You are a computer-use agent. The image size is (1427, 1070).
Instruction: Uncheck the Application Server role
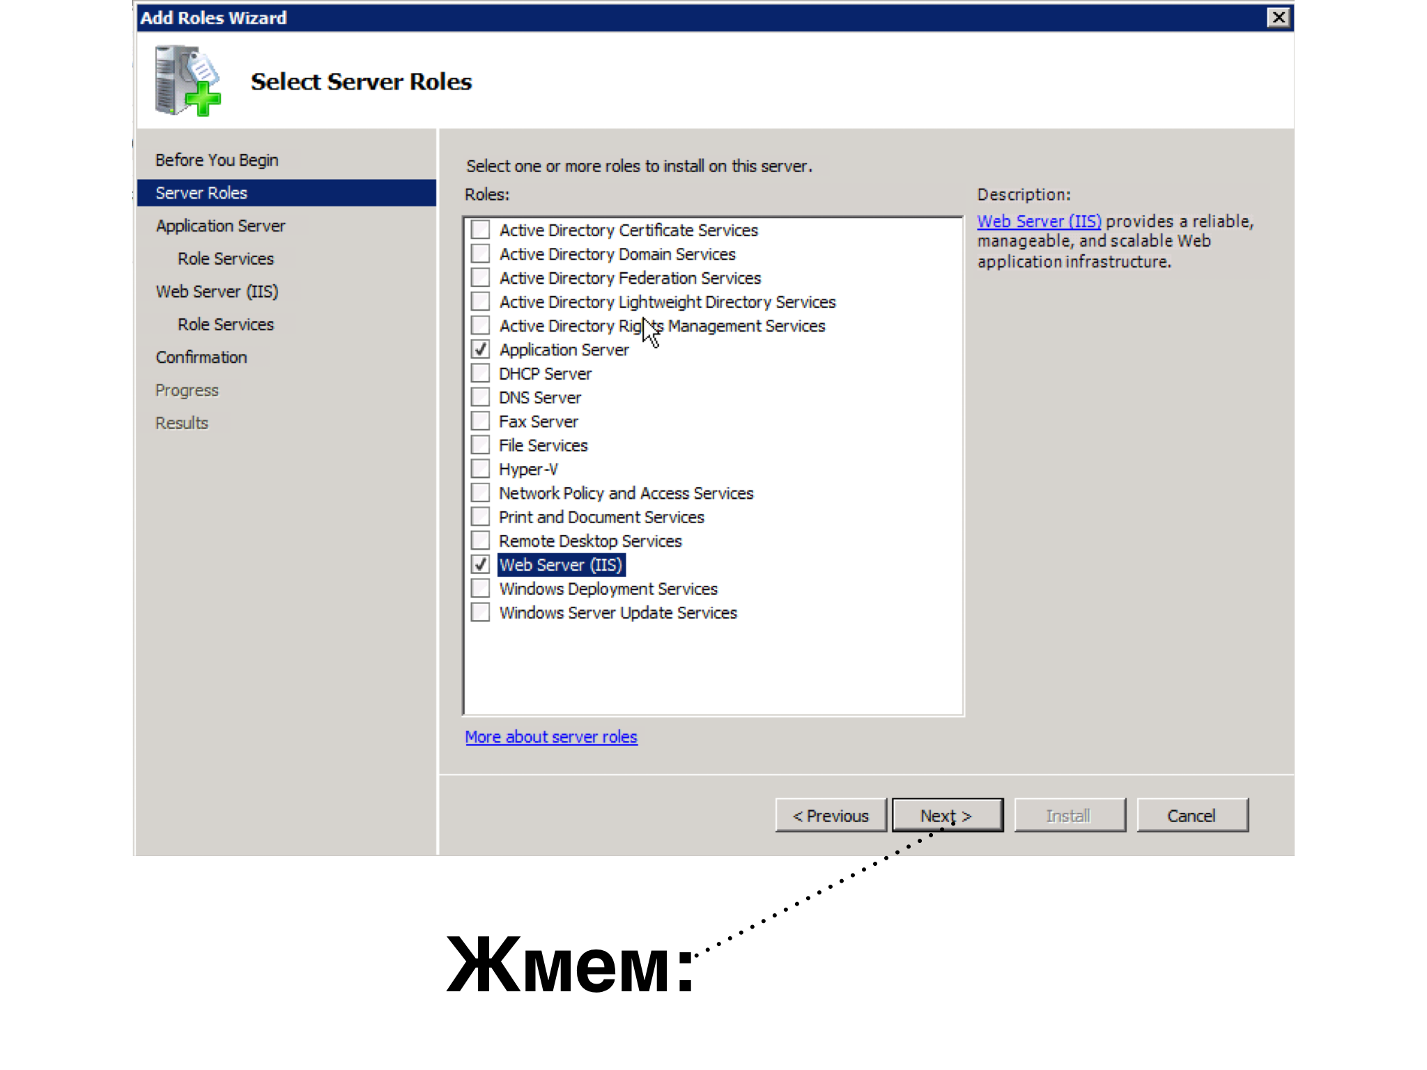(x=480, y=349)
